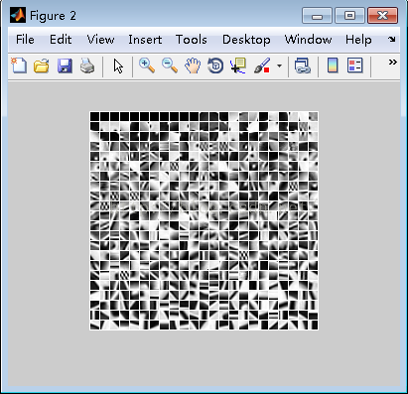The image size is (408, 394).
Task: Close the Figure 2 window
Action: 382,16
